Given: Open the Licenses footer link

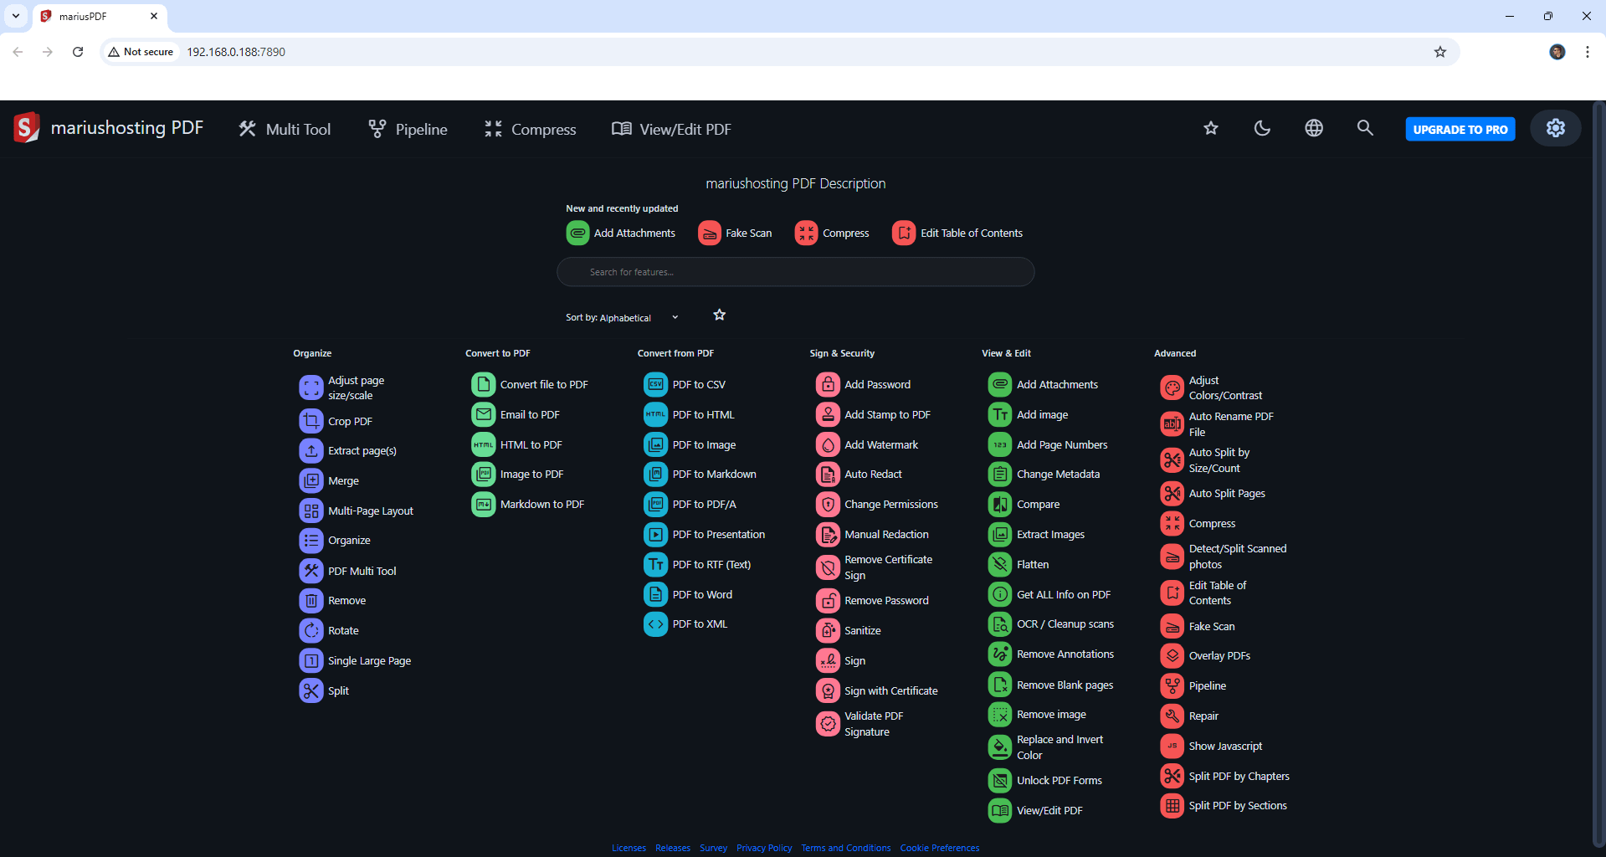Looking at the screenshot, I should click(x=629, y=848).
